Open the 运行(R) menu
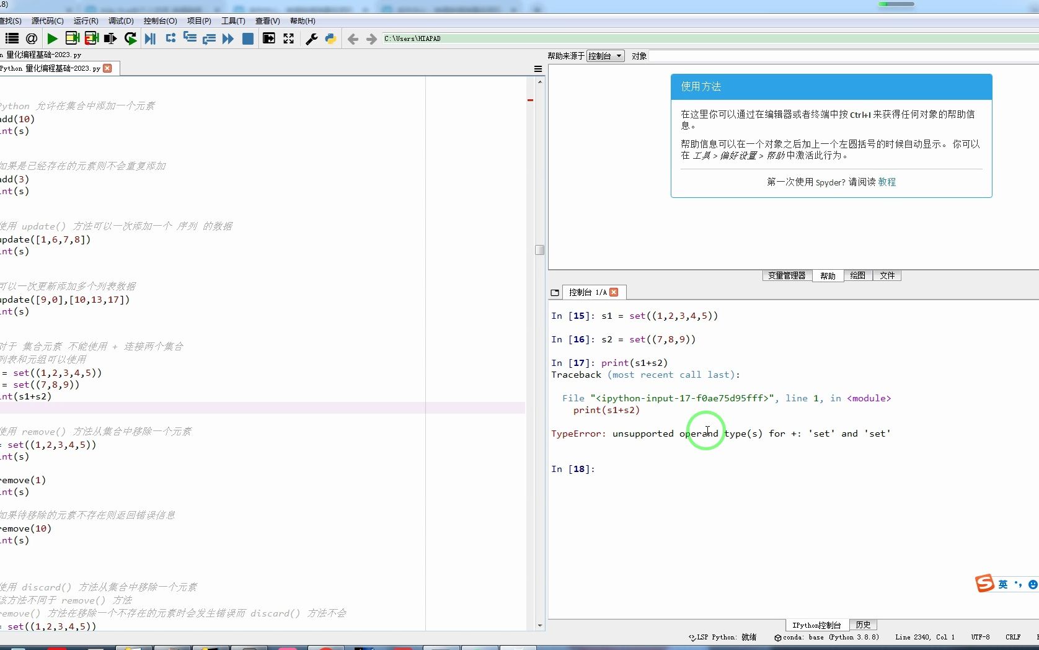This screenshot has height=650, width=1039. (x=86, y=20)
